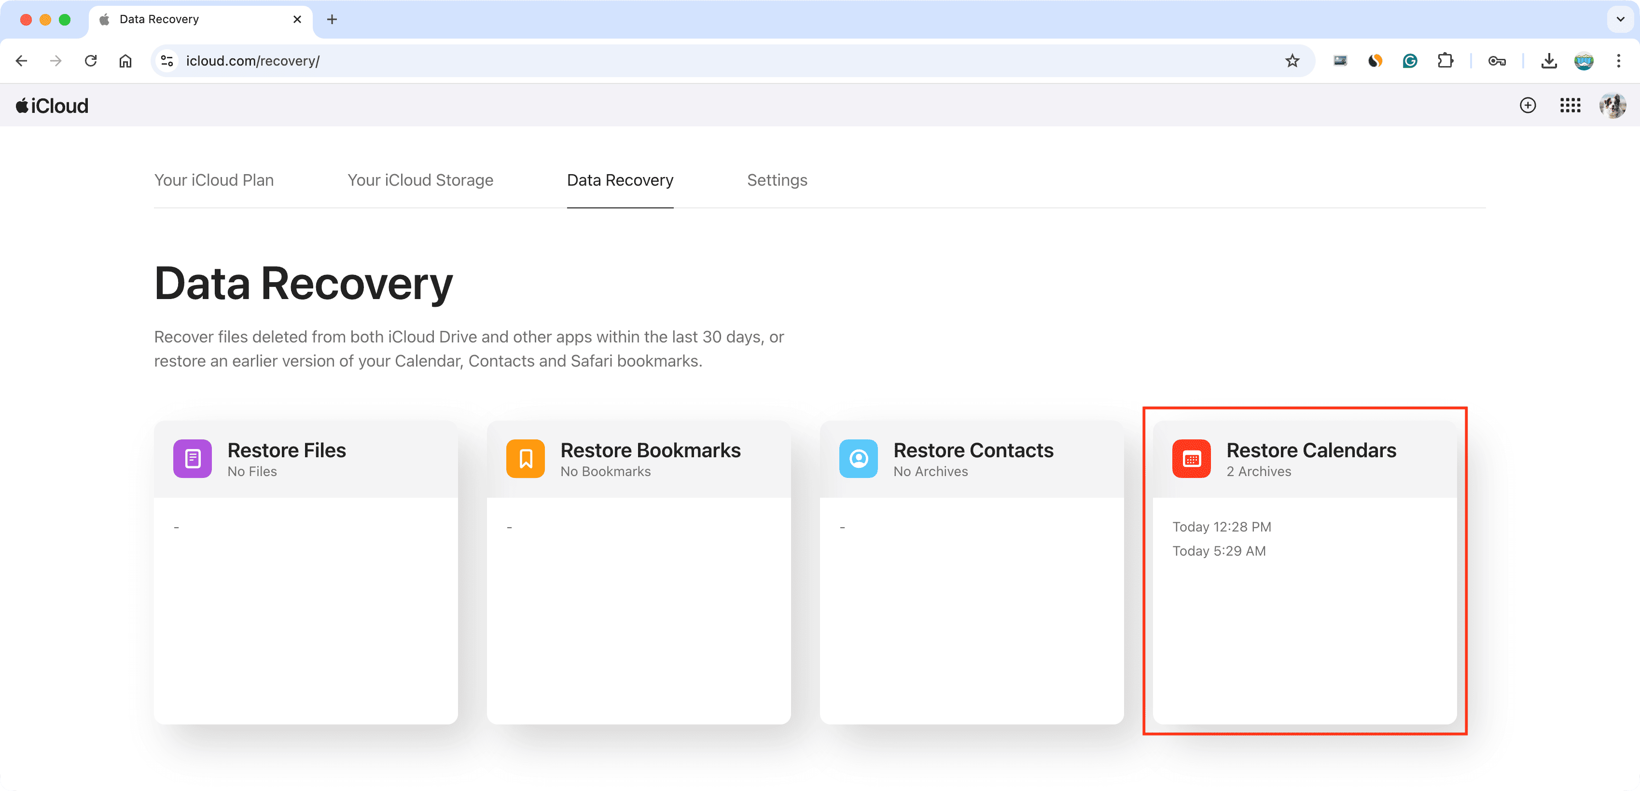Click the password manager key icon
Image resolution: width=1640 pixels, height=791 pixels.
pyautogui.click(x=1497, y=61)
